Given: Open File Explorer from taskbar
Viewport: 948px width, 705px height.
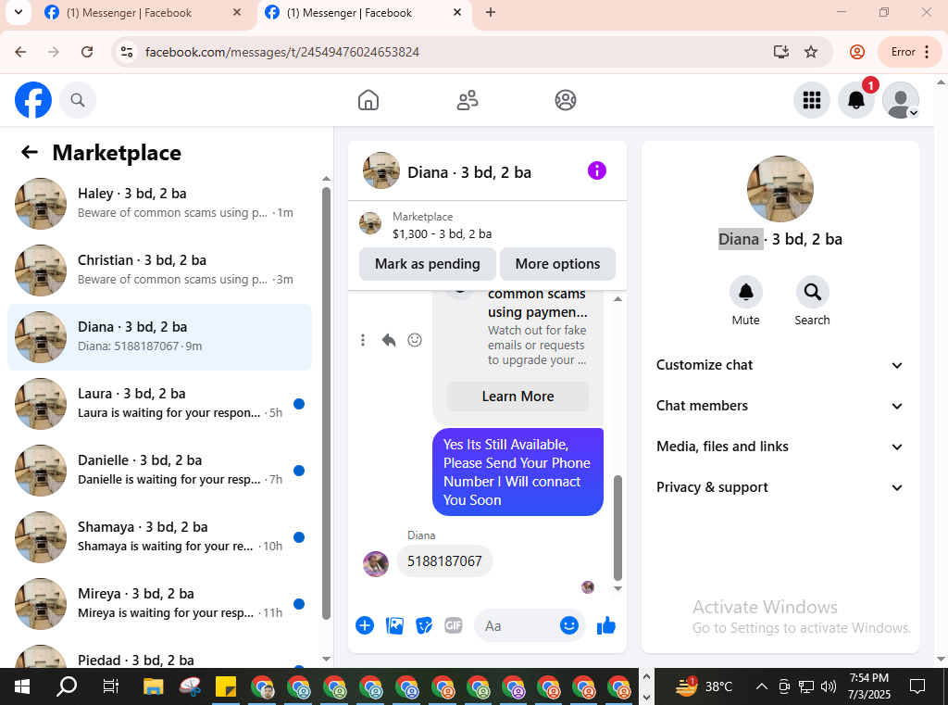Looking at the screenshot, I should click(153, 686).
